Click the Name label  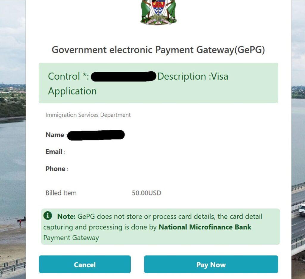(55, 135)
